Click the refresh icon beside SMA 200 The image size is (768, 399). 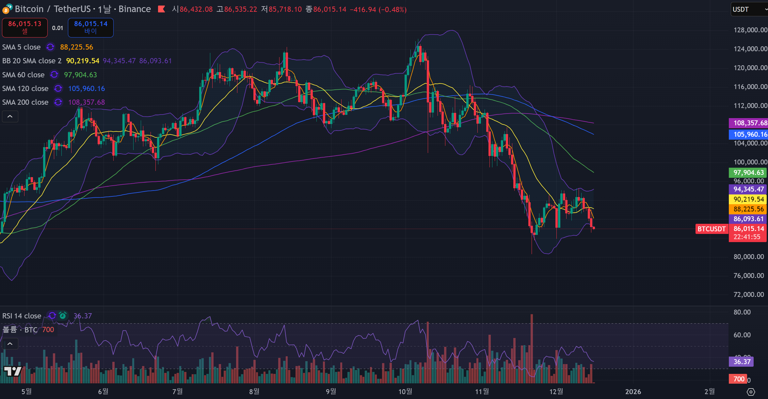(x=58, y=102)
